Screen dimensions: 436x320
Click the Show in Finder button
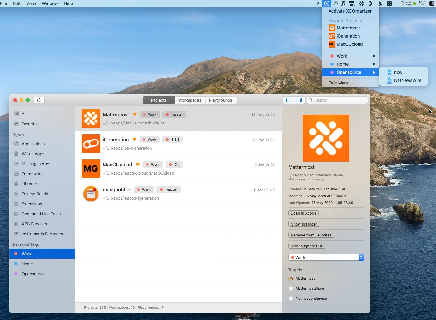[304, 224]
